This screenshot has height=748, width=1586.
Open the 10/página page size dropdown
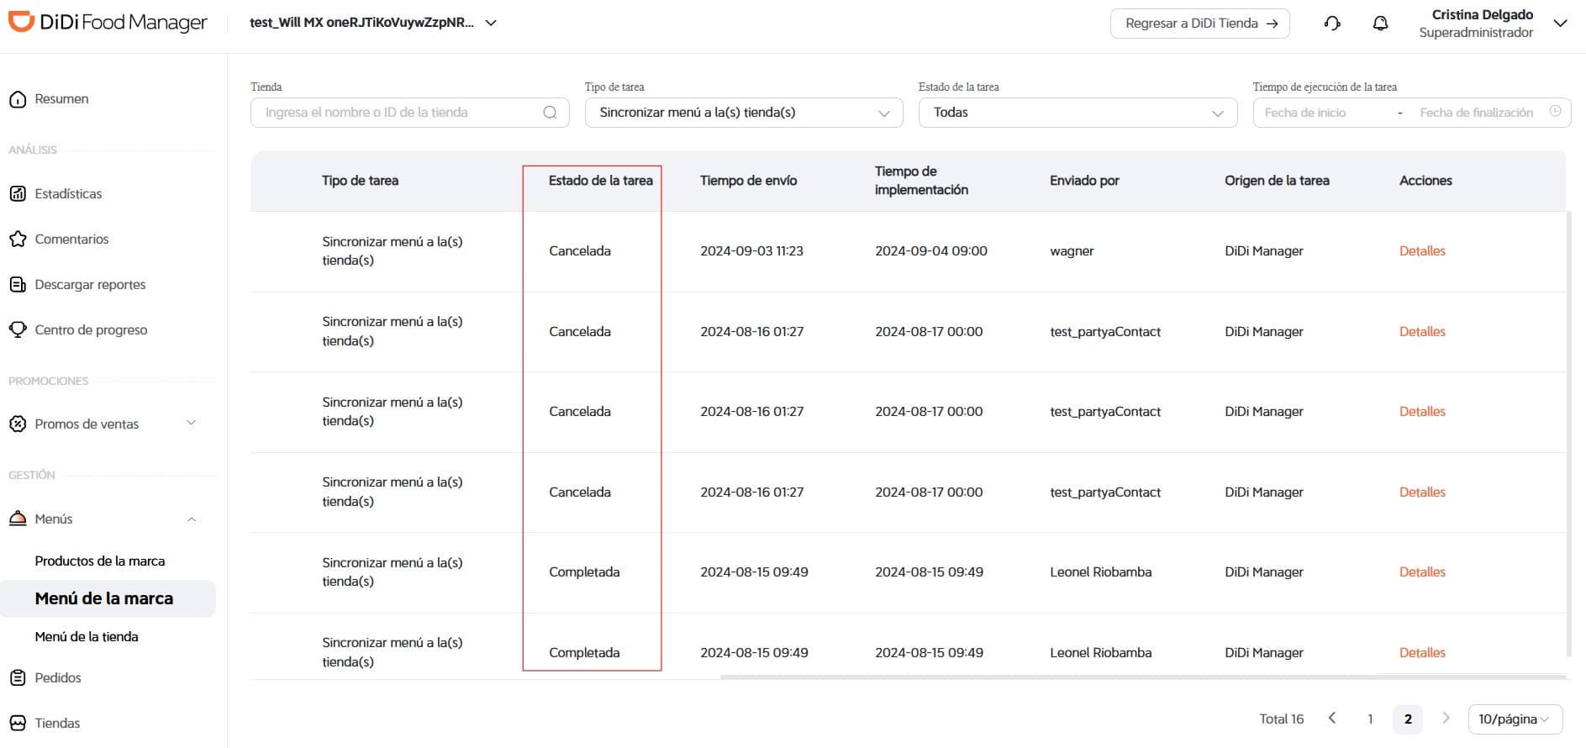(1515, 719)
